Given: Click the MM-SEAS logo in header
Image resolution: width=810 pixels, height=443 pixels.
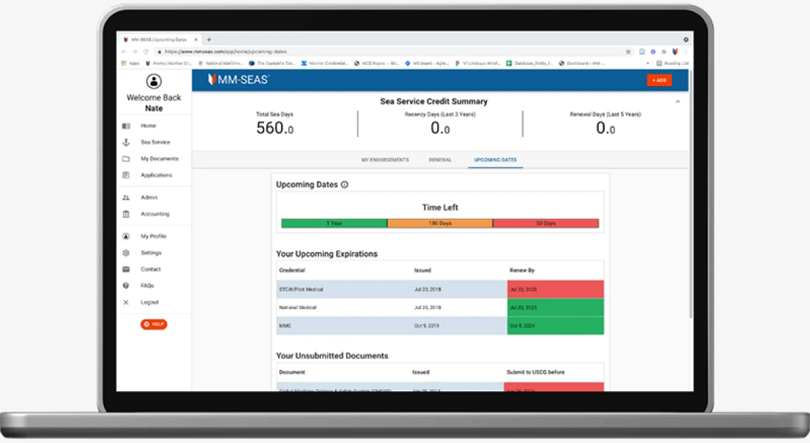Looking at the screenshot, I should [238, 79].
